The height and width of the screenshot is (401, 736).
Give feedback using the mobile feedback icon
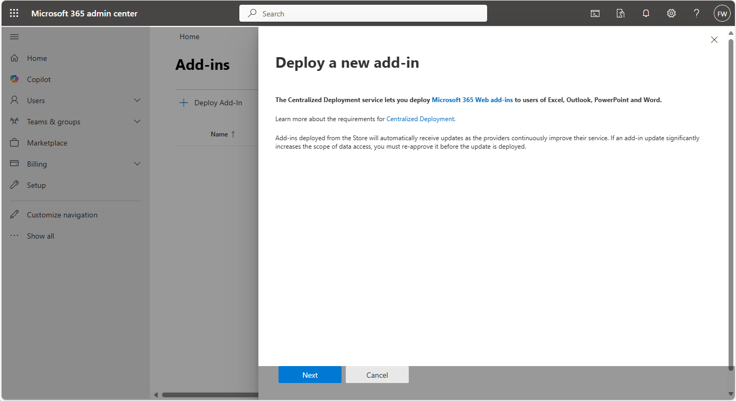tap(620, 13)
